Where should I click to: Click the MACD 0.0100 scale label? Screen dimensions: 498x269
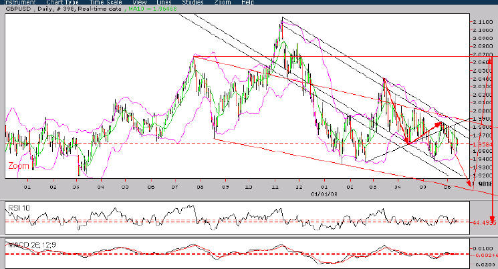pos(483,248)
